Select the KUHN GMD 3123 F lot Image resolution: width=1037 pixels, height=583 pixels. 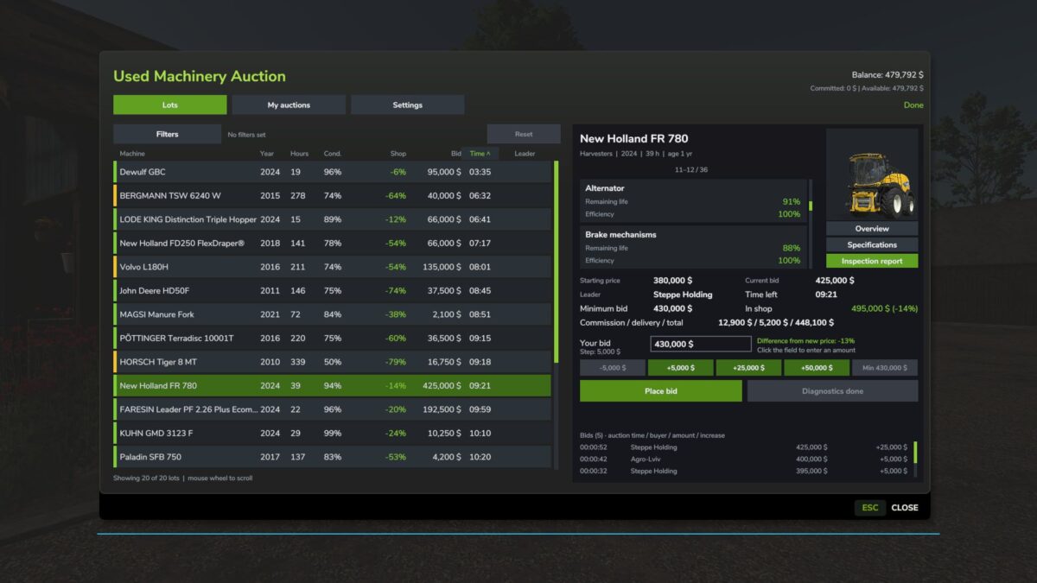tap(333, 434)
